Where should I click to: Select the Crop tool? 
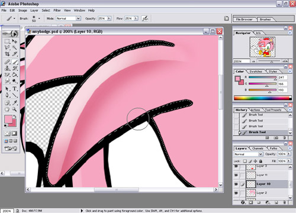click(x=7, y=54)
